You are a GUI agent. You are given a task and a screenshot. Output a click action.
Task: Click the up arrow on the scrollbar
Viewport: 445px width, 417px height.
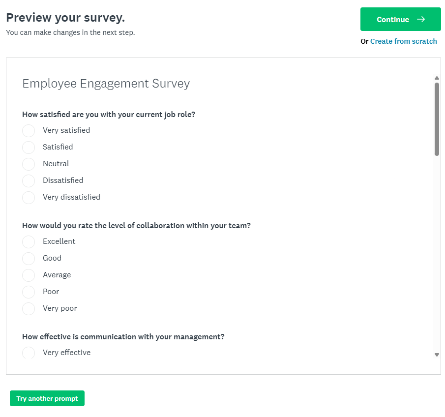click(437, 77)
